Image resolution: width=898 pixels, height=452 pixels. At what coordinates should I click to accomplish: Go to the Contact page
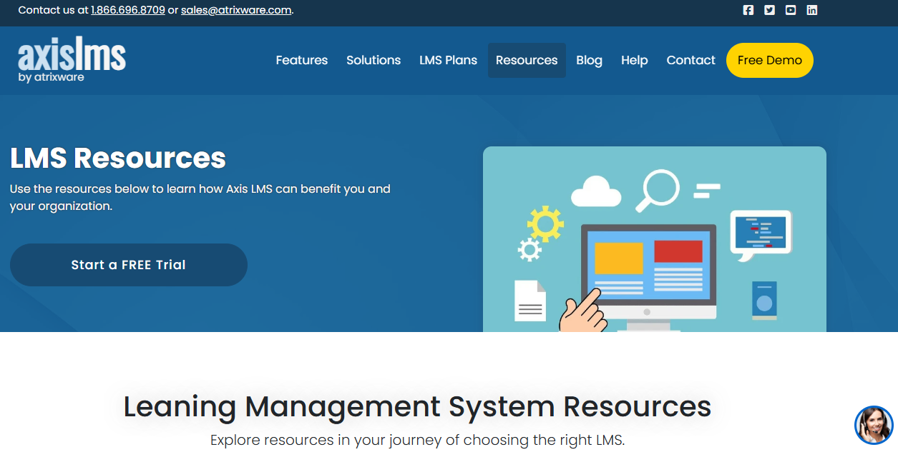(690, 60)
